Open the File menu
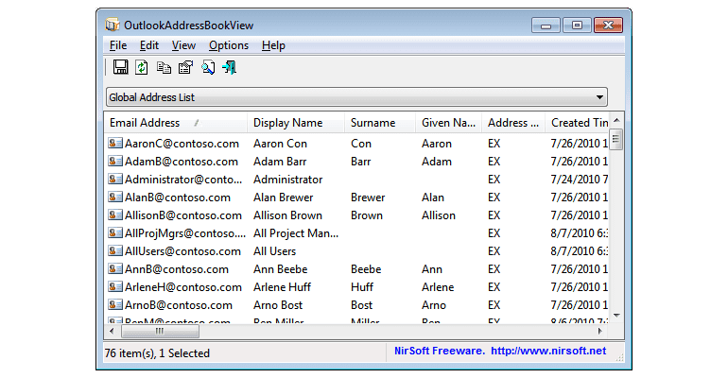The image size is (728, 378). click(x=118, y=45)
